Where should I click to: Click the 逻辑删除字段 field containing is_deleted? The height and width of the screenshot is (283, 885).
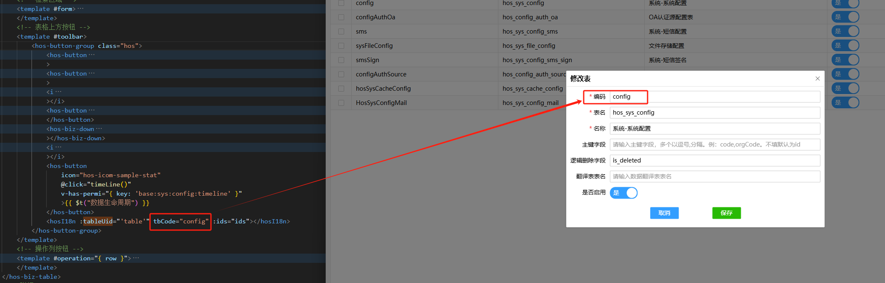pos(714,160)
